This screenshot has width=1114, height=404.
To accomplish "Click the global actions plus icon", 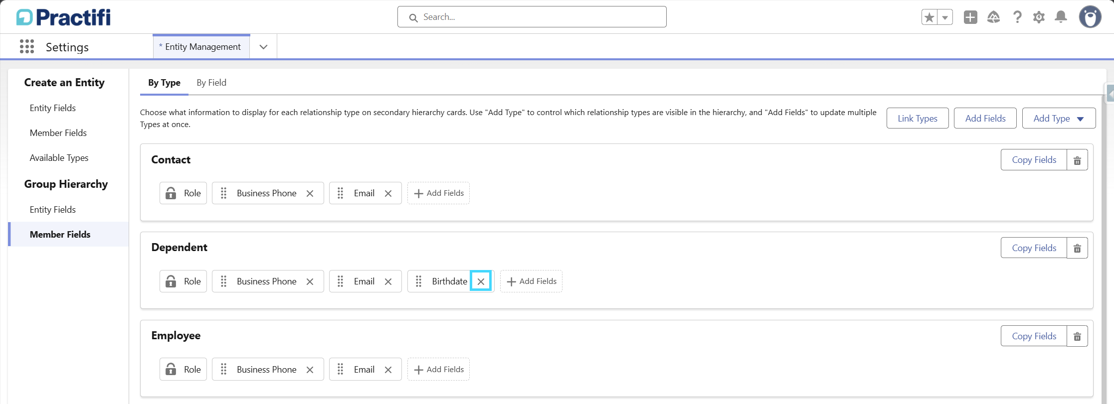I will pos(970,17).
